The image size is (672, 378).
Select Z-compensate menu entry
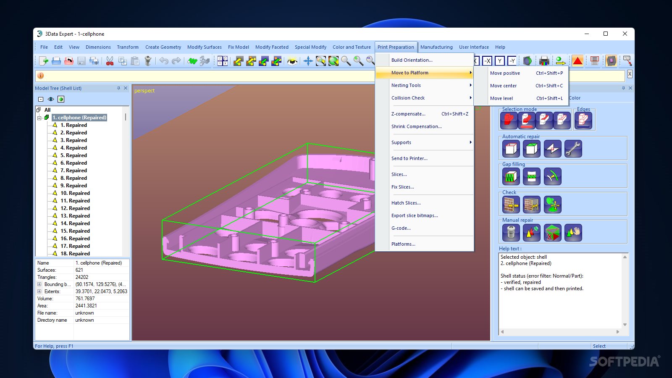[425, 114]
